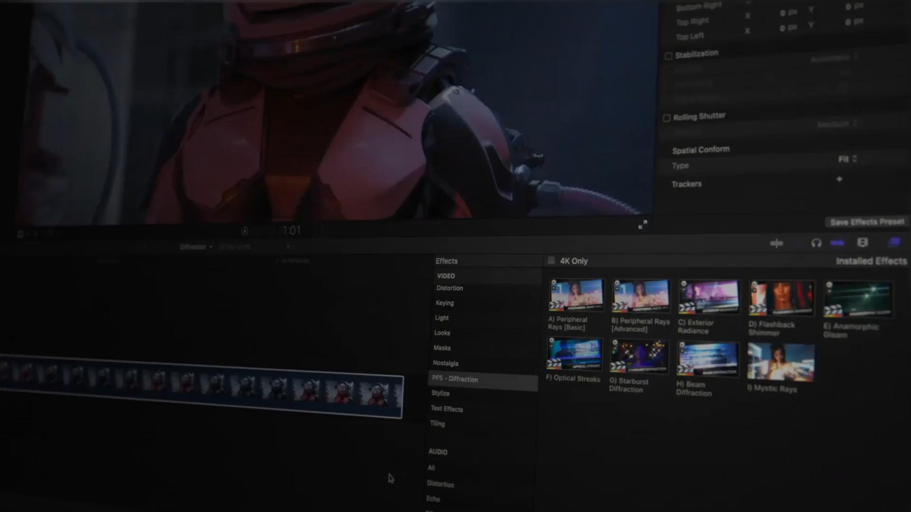Enable the Stabilization checkbox
Screen dimensions: 911x512
tap(669, 56)
